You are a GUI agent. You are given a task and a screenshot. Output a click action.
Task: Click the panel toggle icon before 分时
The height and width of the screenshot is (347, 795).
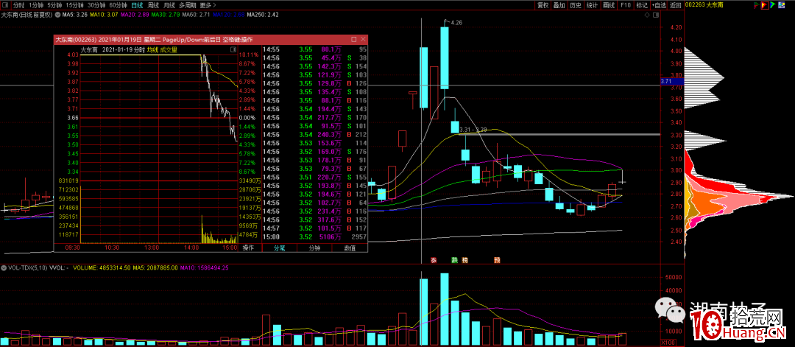pyautogui.click(x=6, y=4)
